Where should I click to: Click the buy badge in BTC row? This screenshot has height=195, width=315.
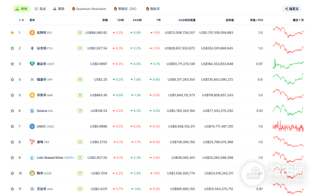pos(80,33)
